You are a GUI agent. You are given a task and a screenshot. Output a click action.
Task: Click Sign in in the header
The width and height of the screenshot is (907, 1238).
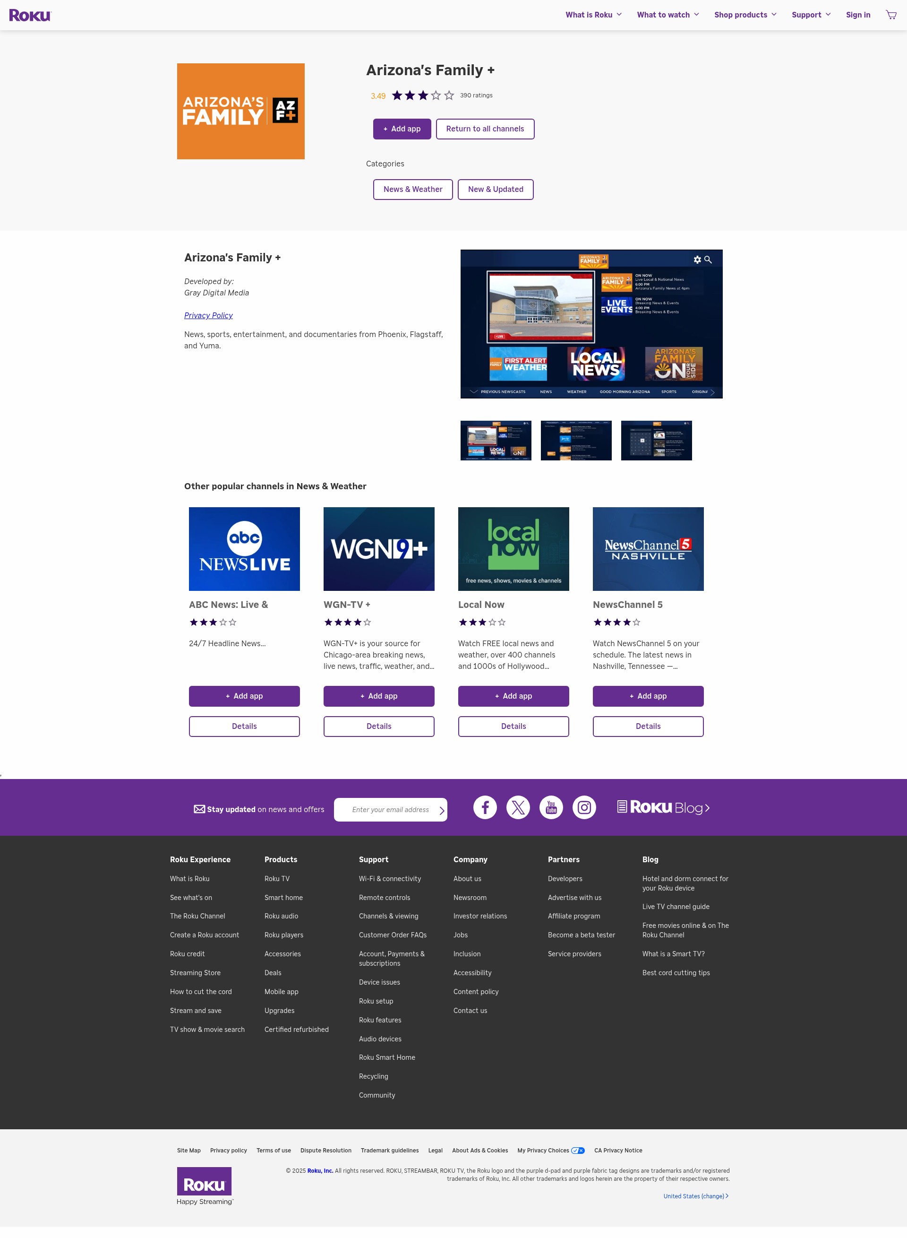coord(857,15)
